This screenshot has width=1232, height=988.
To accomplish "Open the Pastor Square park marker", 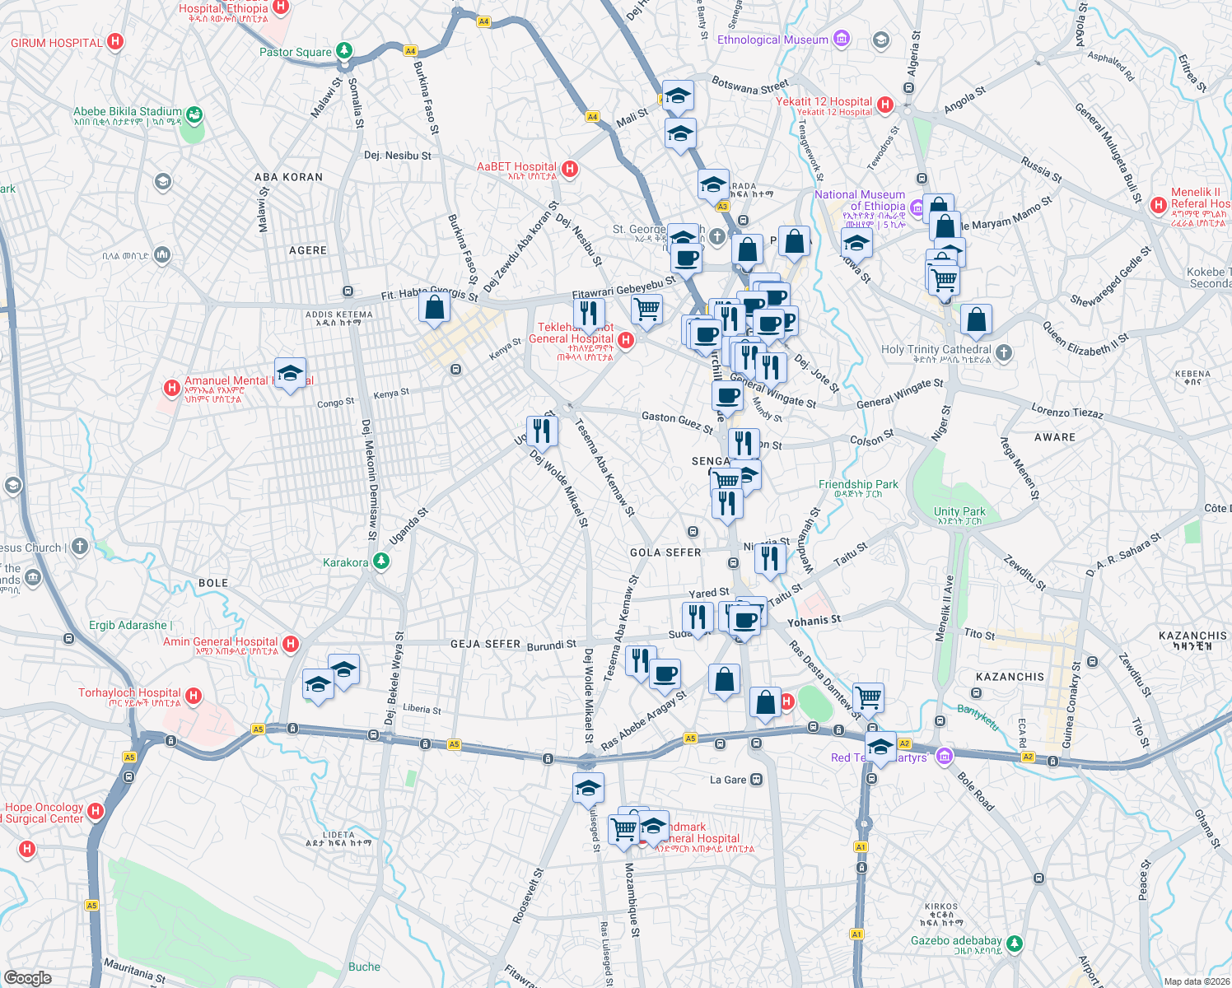I will (x=344, y=51).
